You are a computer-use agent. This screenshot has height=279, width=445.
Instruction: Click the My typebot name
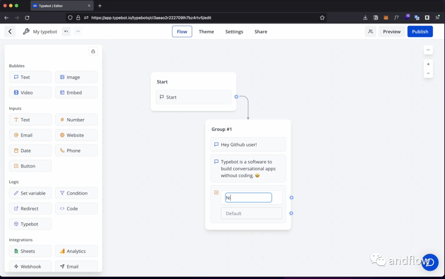(45, 31)
